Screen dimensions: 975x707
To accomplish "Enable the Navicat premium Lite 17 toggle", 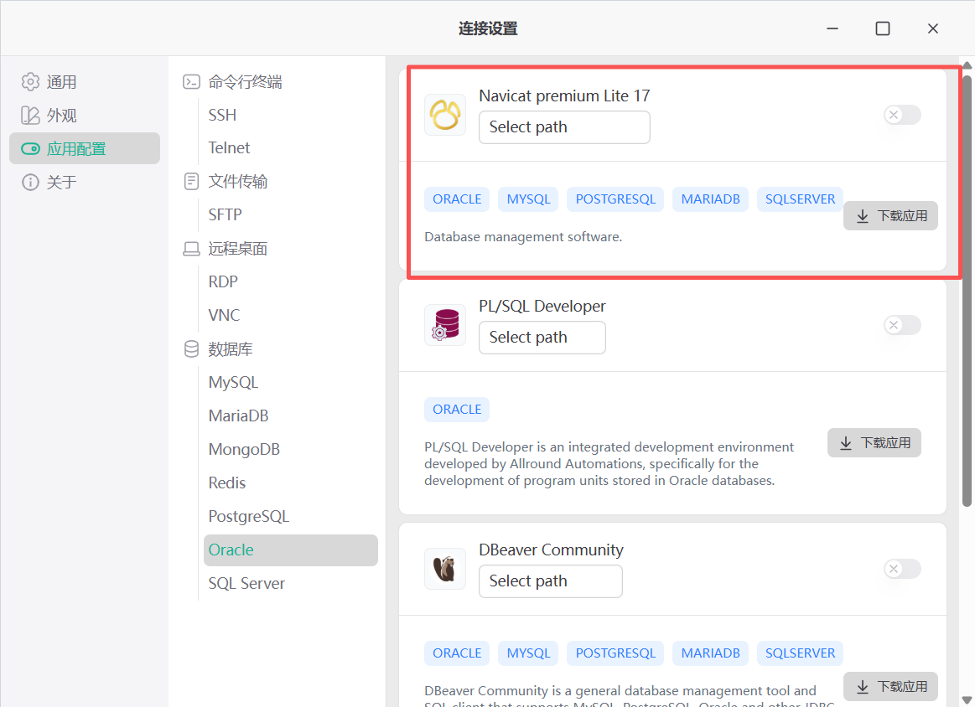I will point(902,115).
